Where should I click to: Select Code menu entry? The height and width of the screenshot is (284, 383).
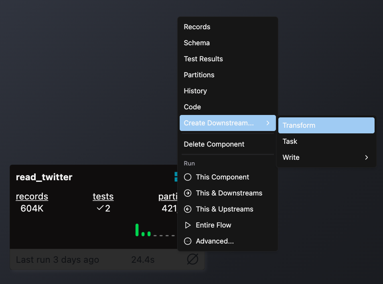227,107
